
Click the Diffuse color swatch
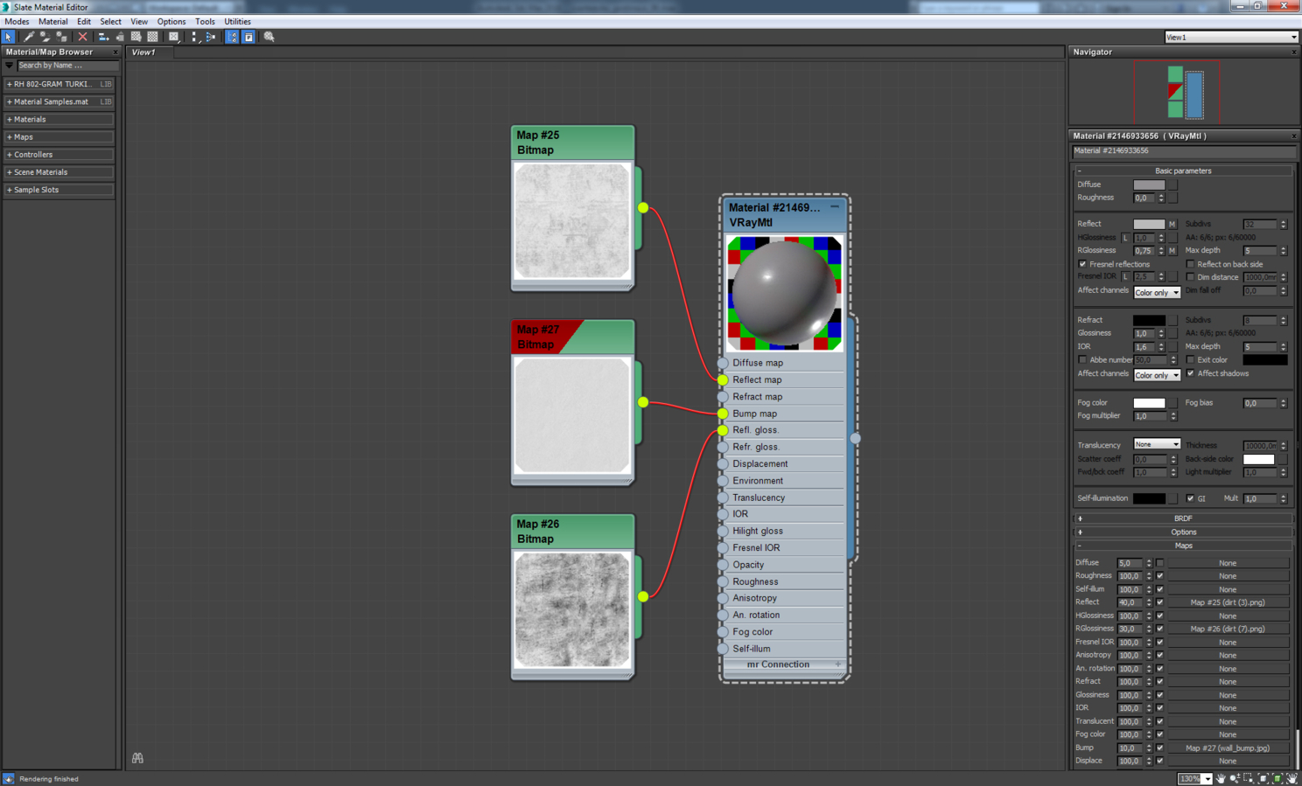[1149, 184]
